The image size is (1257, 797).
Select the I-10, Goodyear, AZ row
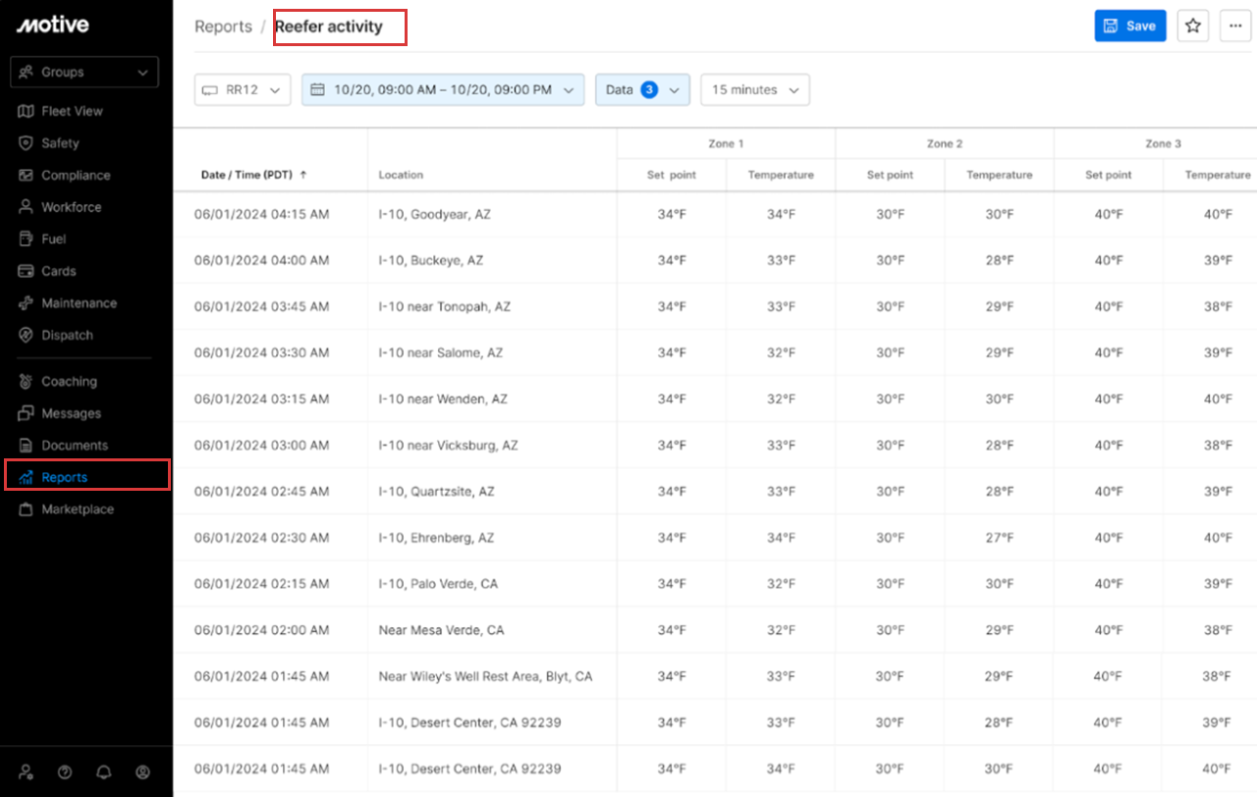pos(434,214)
